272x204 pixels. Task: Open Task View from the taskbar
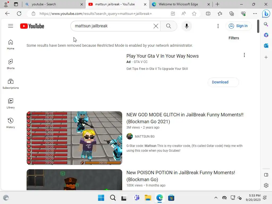pyautogui.click(x=124, y=198)
